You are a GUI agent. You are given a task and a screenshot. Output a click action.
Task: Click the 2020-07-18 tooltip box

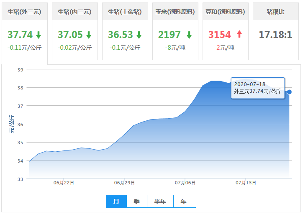point(257,88)
